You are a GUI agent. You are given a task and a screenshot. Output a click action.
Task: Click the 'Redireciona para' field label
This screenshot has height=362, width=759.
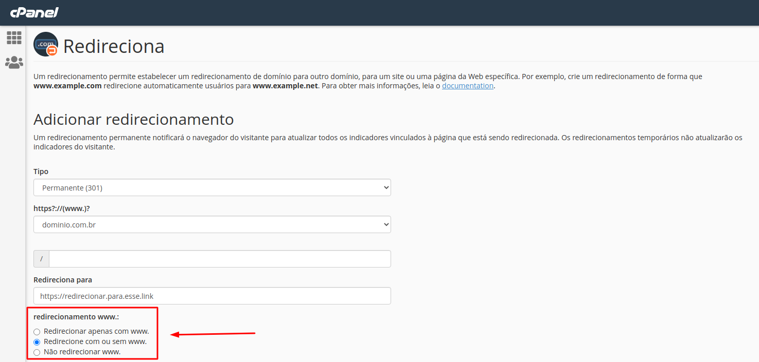tap(63, 280)
